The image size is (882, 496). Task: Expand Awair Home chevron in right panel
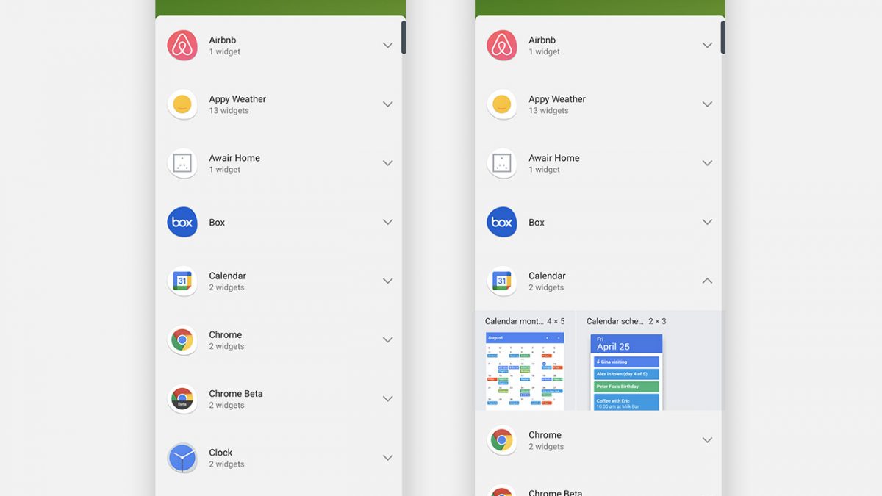point(707,163)
